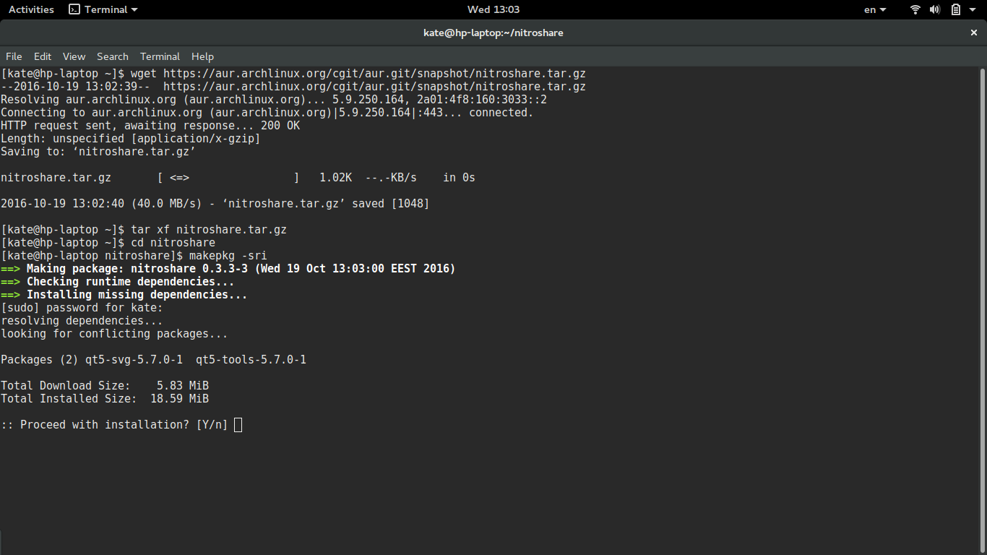The width and height of the screenshot is (987, 555).
Task: Click package name 'qt5-svg-5.7.0-1'
Action: [134, 360]
